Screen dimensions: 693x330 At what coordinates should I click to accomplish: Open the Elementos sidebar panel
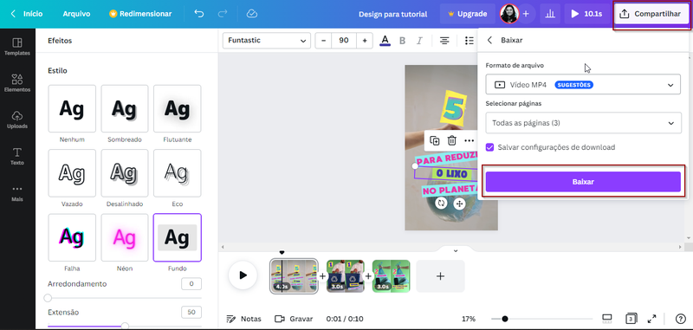[17, 82]
